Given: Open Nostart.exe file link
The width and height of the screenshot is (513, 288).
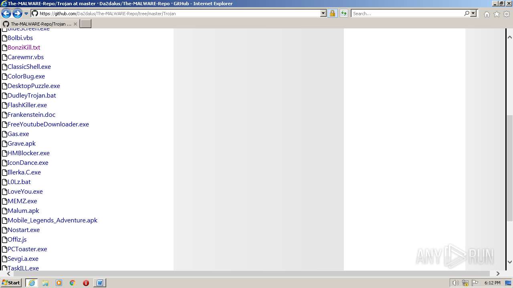Looking at the screenshot, I should click(24, 230).
